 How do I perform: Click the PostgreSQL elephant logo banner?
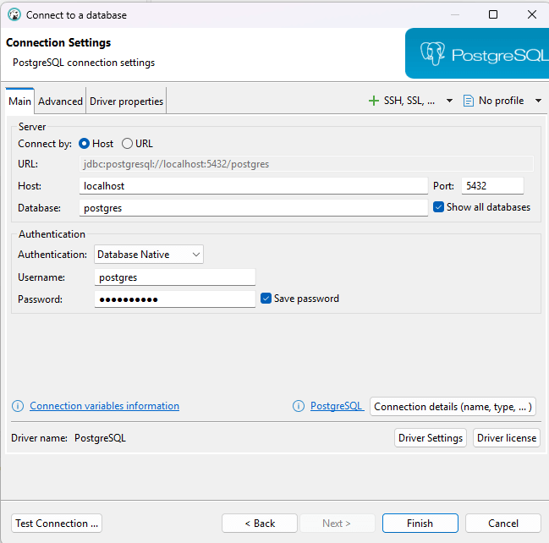pos(476,53)
